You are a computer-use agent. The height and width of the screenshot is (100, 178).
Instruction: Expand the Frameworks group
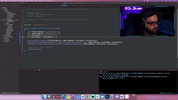point(2,40)
